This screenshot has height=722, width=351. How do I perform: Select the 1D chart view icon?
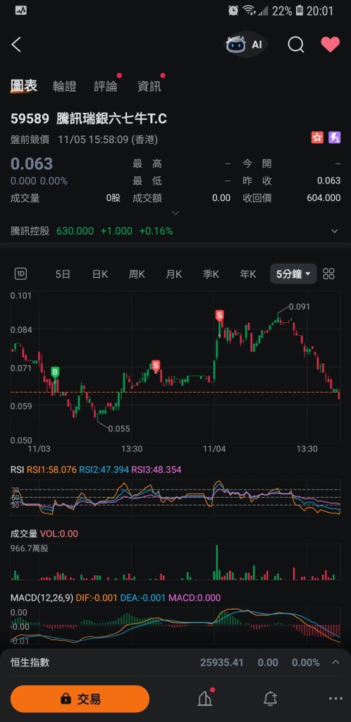pos(20,274)
